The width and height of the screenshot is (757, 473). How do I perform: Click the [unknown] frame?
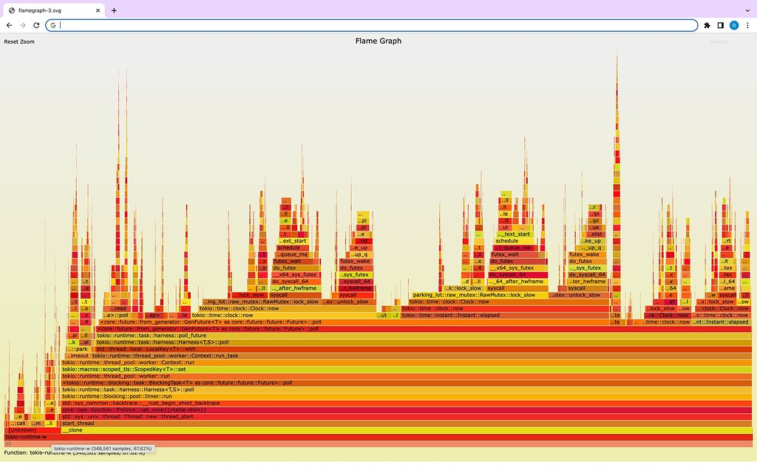pyautogui.click(x=22, y=429)
